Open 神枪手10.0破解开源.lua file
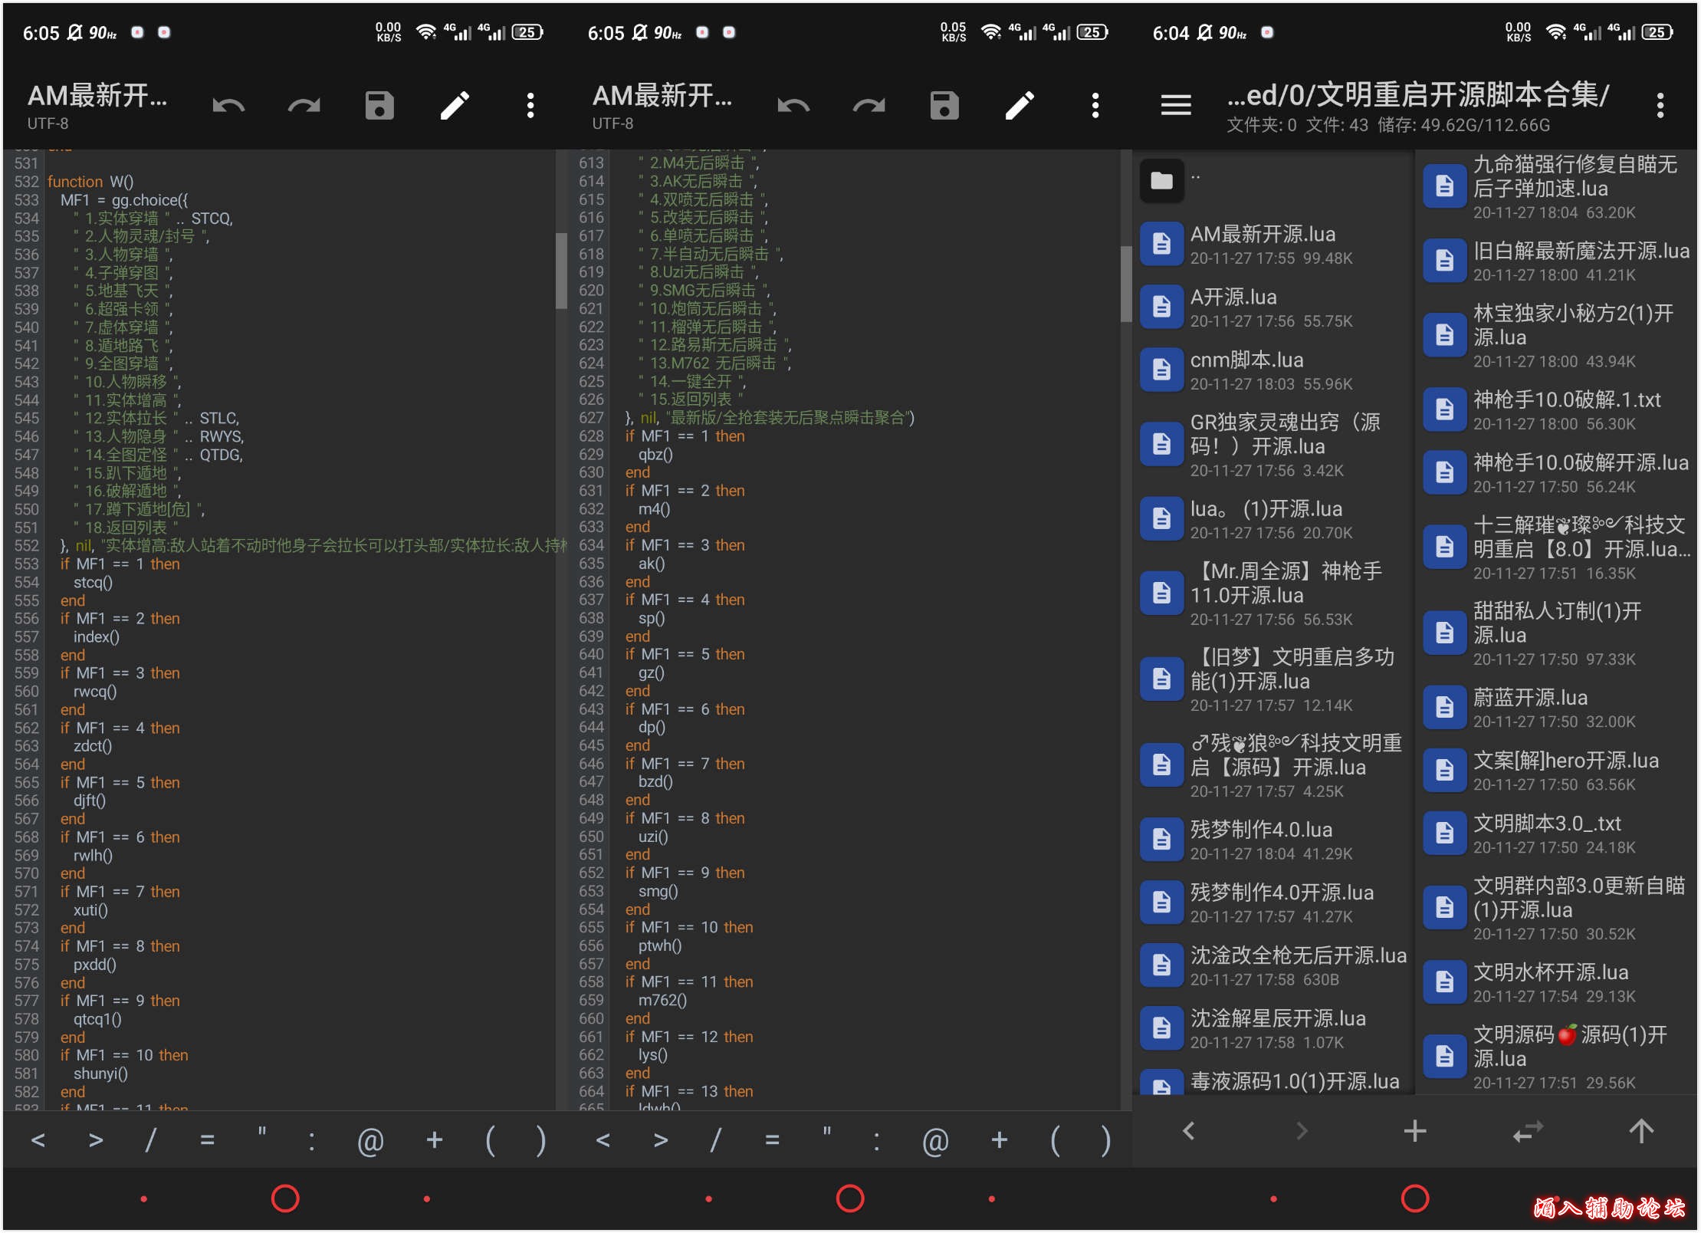The image size is (1701, 1233). (x=1556, y=473)
